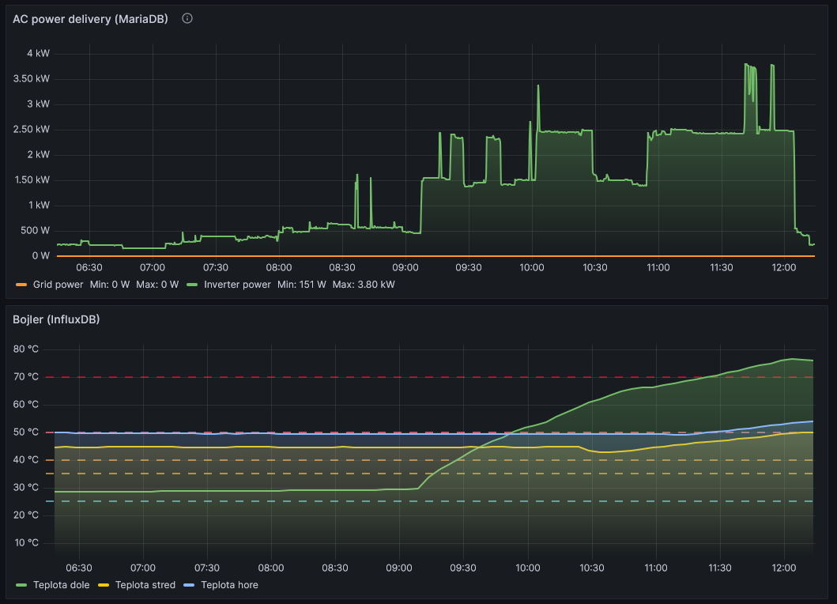Viewport: 837px width, 604px height.
Task: Change color via Teplota dole green swatch
Action: click(21, 585)
